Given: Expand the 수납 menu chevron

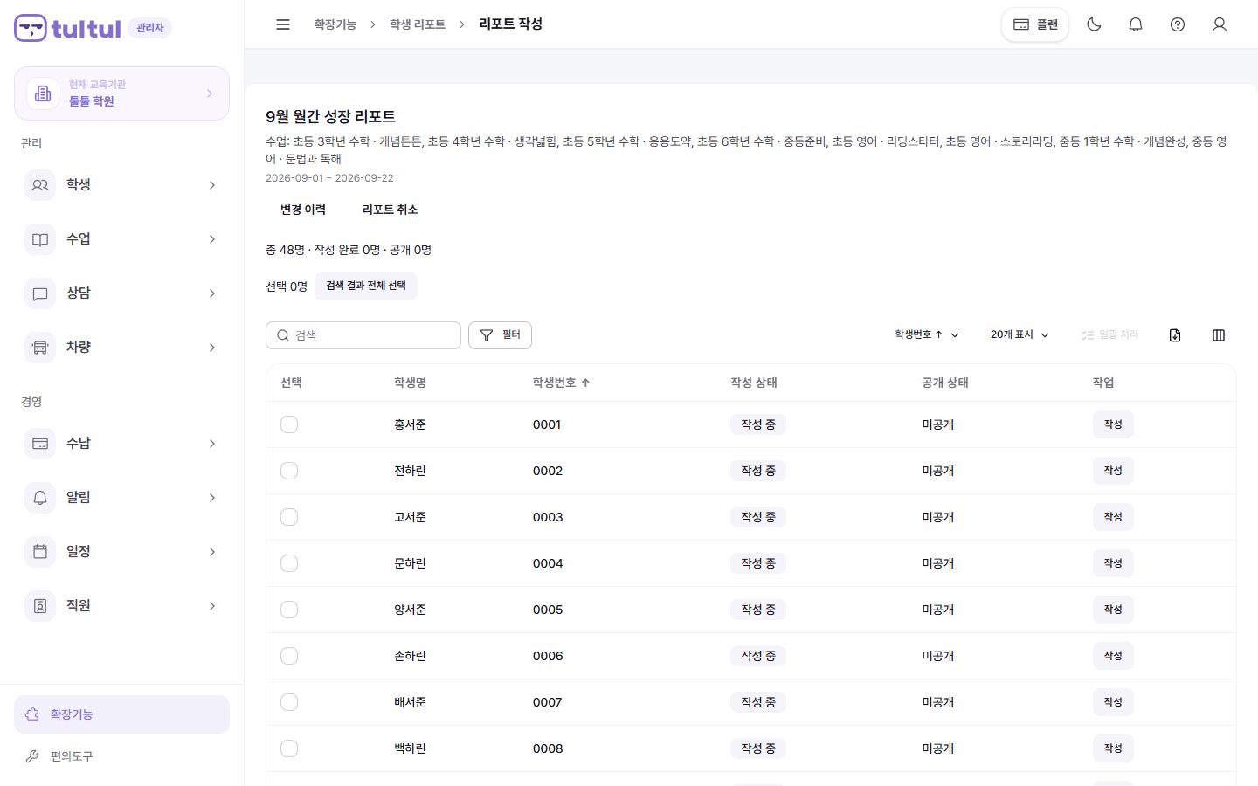Looking at the screenshot, I should click(x=212, y=444).
